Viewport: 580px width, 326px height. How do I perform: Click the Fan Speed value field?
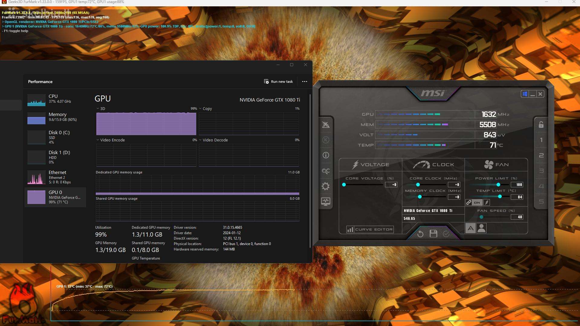517,217
